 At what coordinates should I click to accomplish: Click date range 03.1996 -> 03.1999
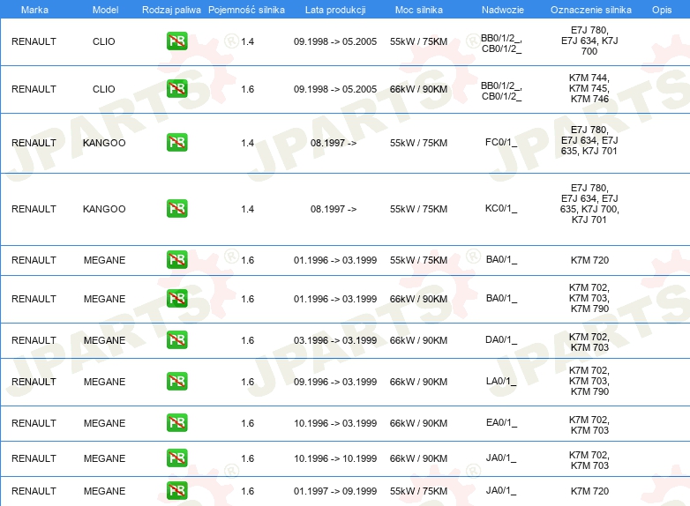pos(335,340)
